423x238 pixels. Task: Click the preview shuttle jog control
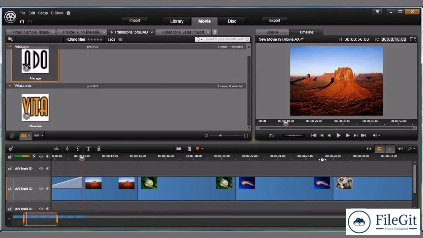pyautogui.click(x=293, y=136)
